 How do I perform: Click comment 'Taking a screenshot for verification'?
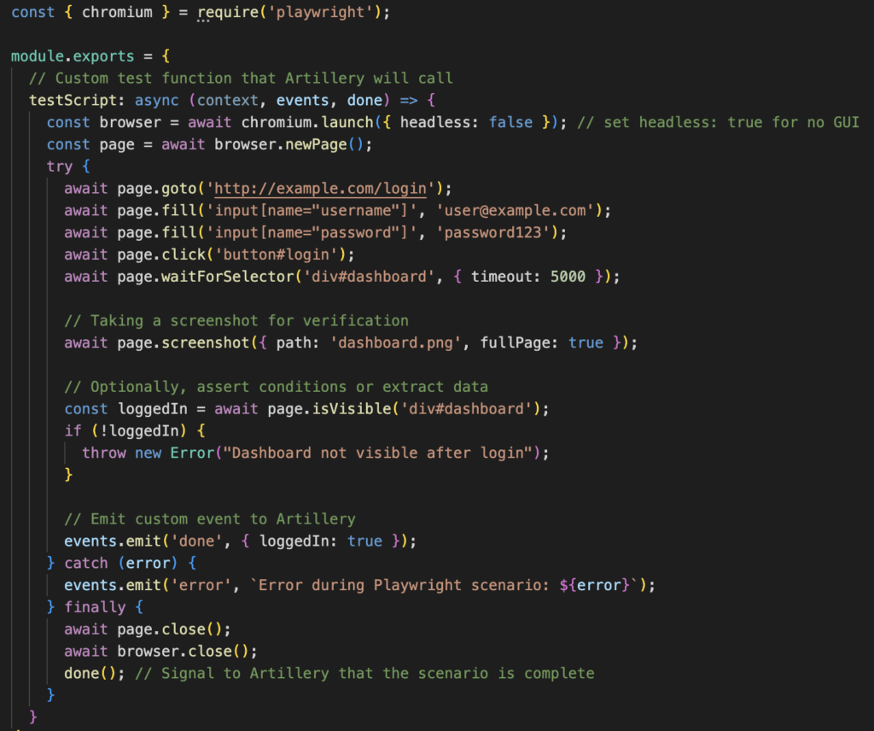tap(236, 321)
